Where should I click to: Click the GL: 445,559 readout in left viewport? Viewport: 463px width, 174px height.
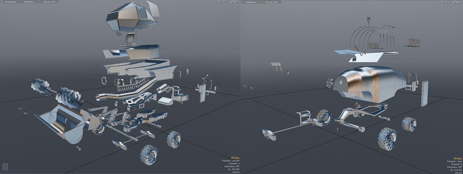[234, 169]
